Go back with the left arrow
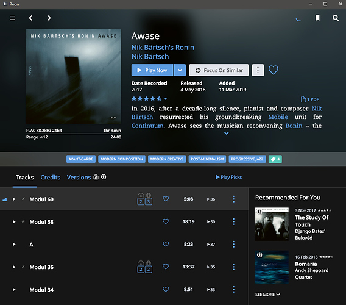 [30, 18]
